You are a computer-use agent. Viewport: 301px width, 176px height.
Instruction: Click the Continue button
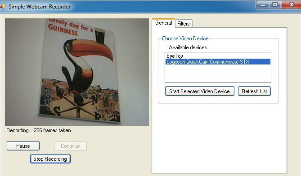point(70,146)
